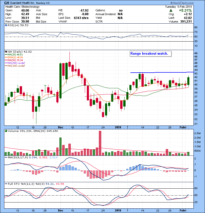Click the Options value no
205x213 pixels.
121,11
